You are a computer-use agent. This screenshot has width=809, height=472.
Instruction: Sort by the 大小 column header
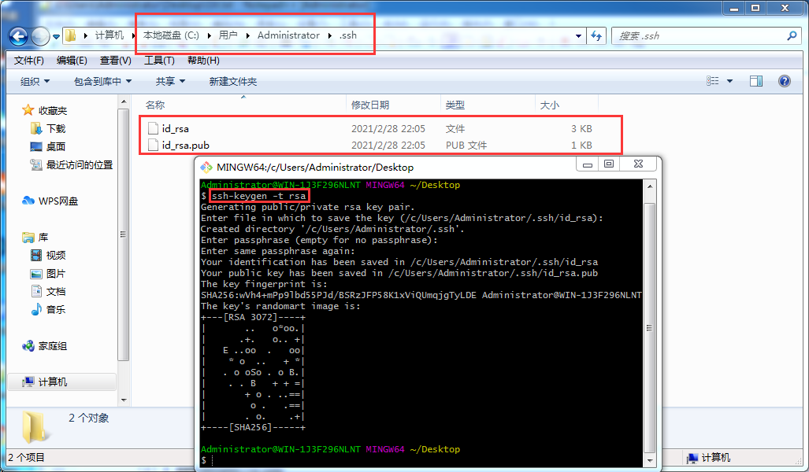pos(566,105)
